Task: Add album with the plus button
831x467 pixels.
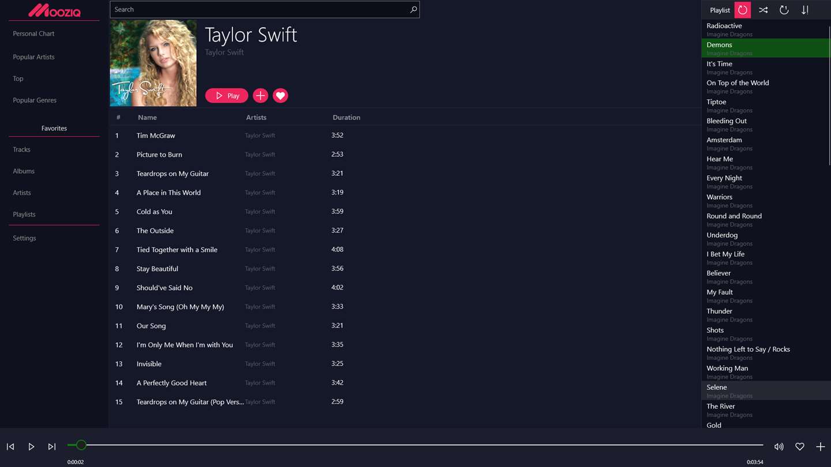Action: [x=260, y=96]
